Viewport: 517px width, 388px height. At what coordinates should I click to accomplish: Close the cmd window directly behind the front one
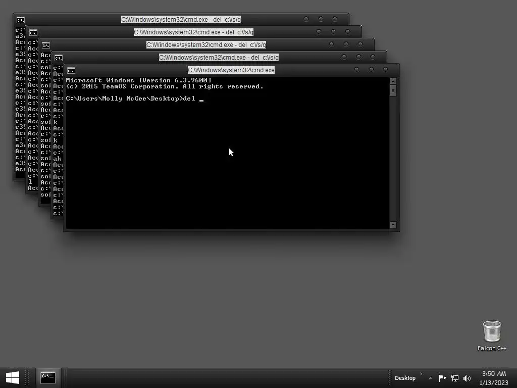[373, 57]
